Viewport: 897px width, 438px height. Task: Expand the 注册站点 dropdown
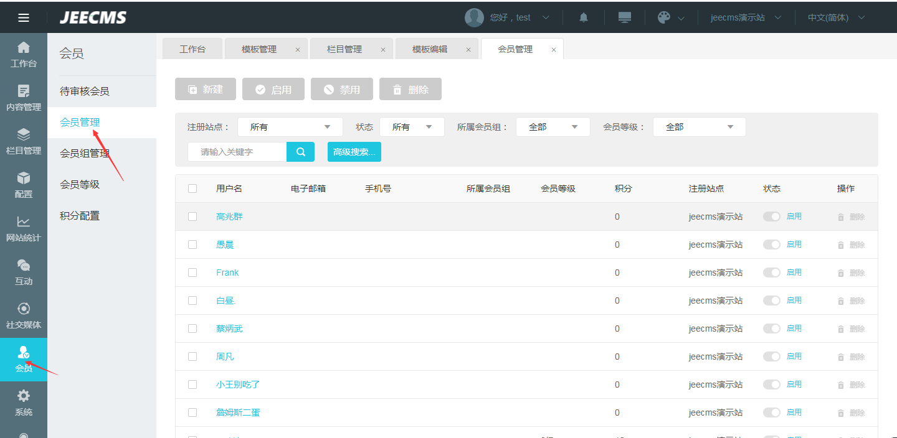tap(290, 127)
